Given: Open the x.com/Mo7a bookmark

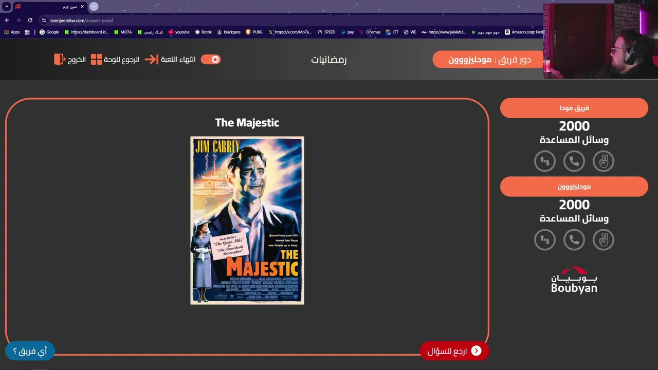Looking at the screenshot, I should click(290, 32).
